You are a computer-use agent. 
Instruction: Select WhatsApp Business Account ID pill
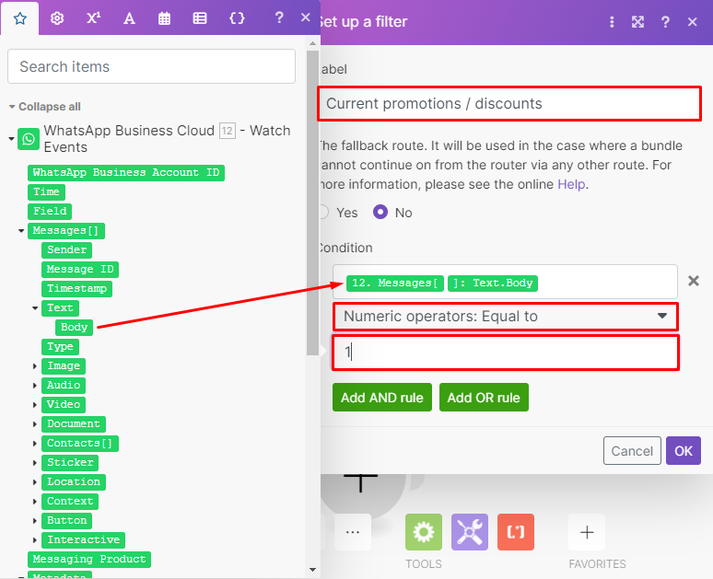(x=126, y=173)
